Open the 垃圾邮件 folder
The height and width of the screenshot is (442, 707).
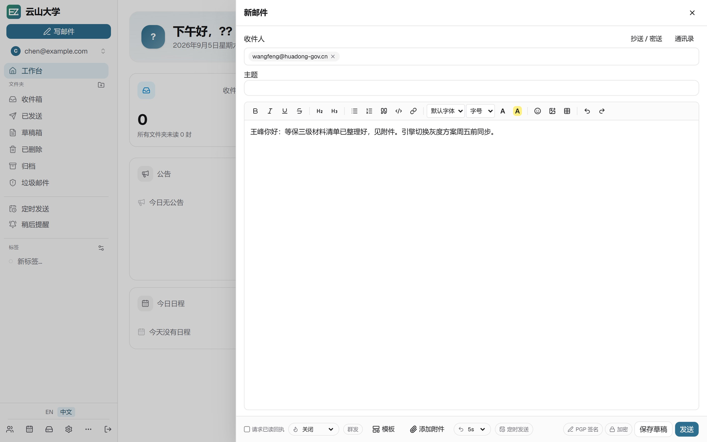(x=56, y=183)
